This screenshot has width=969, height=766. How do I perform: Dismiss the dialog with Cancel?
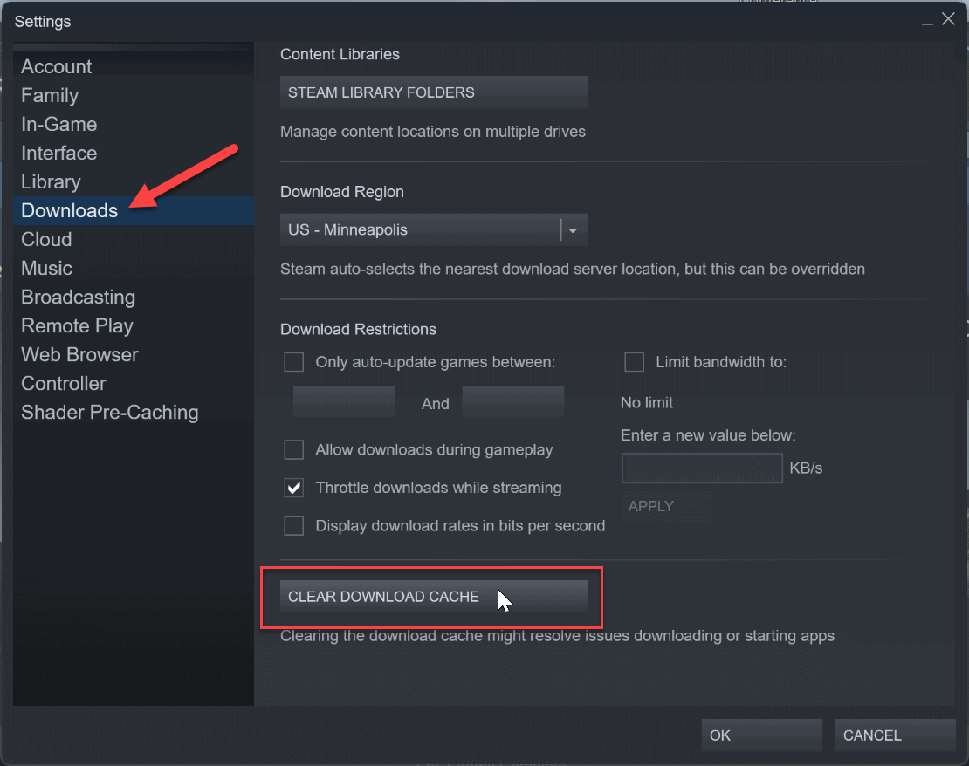click(894, 735)
